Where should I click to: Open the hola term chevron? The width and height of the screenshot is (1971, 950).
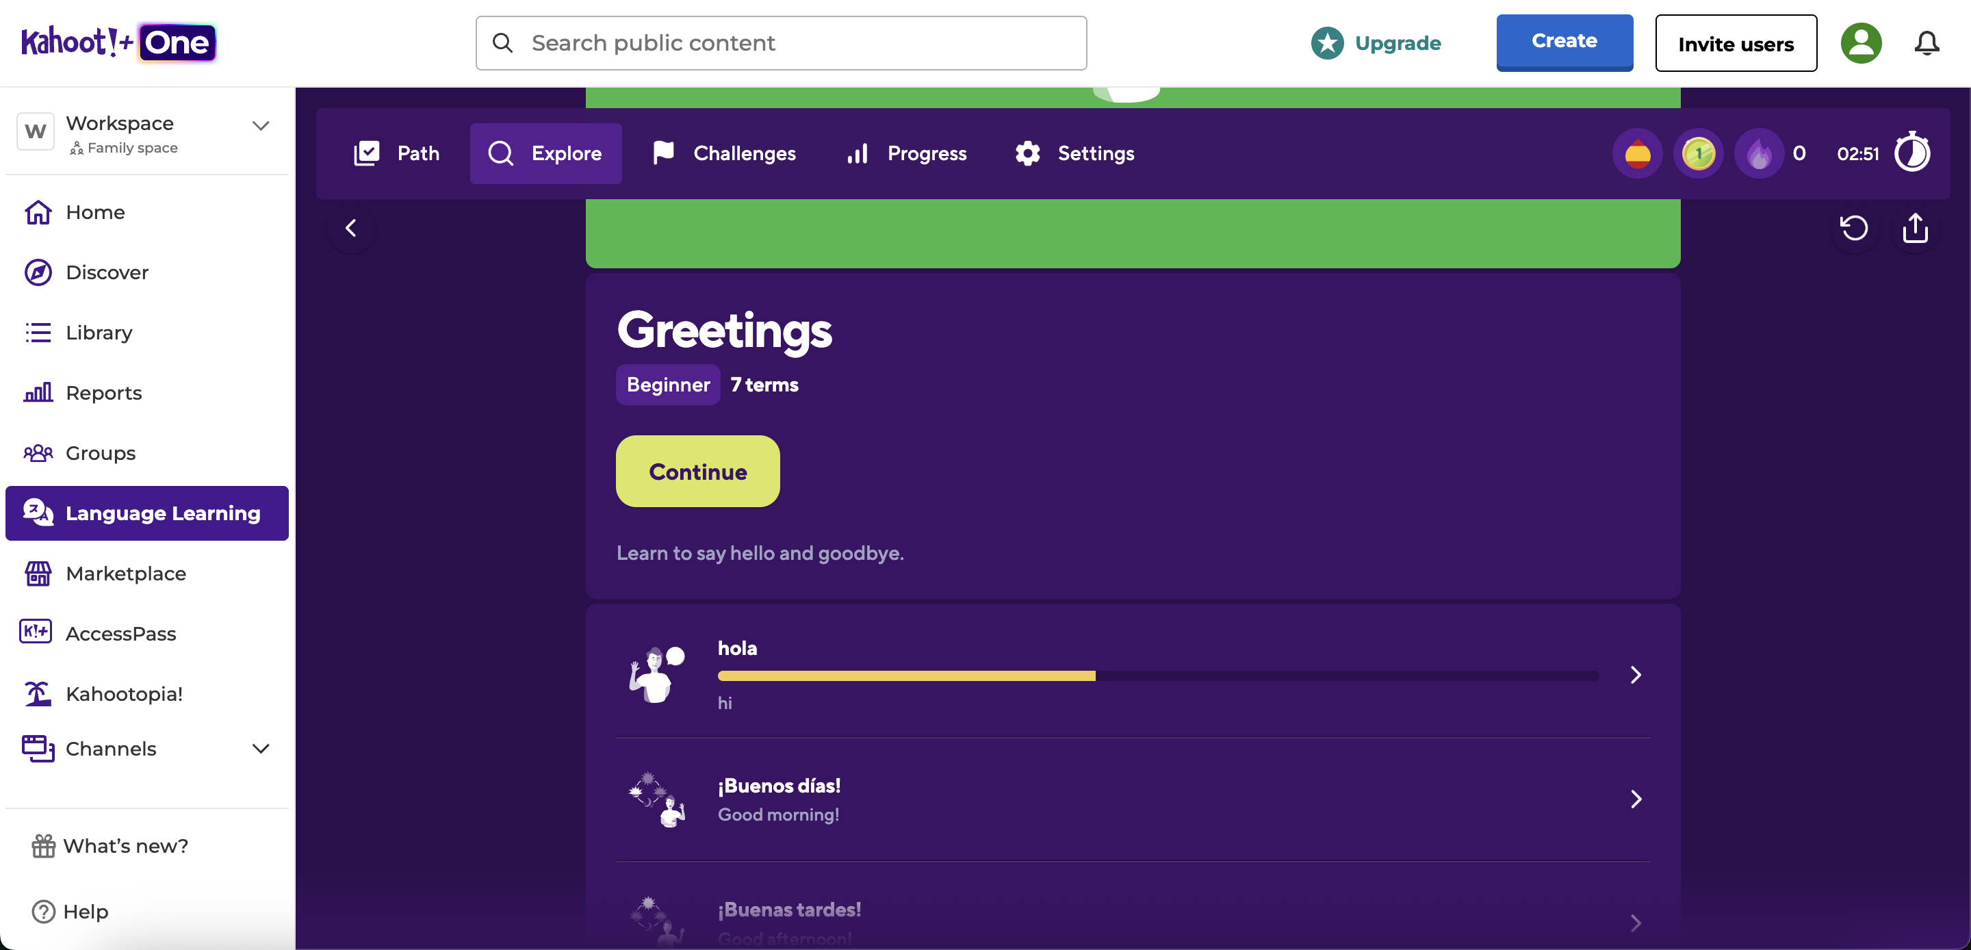pos(1636,674)
